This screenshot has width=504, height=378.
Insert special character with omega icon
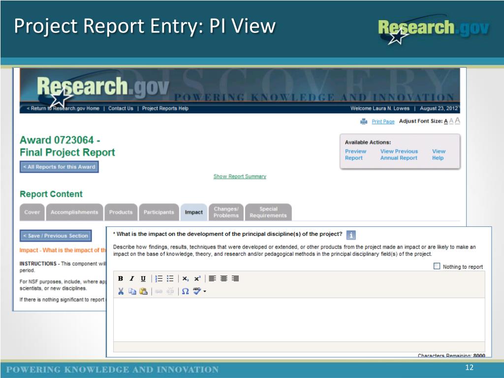click(185, 291)
